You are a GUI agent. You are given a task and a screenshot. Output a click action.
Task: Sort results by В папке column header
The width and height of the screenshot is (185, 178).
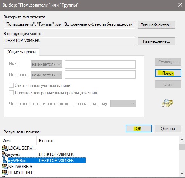click(x=61, y=141)
